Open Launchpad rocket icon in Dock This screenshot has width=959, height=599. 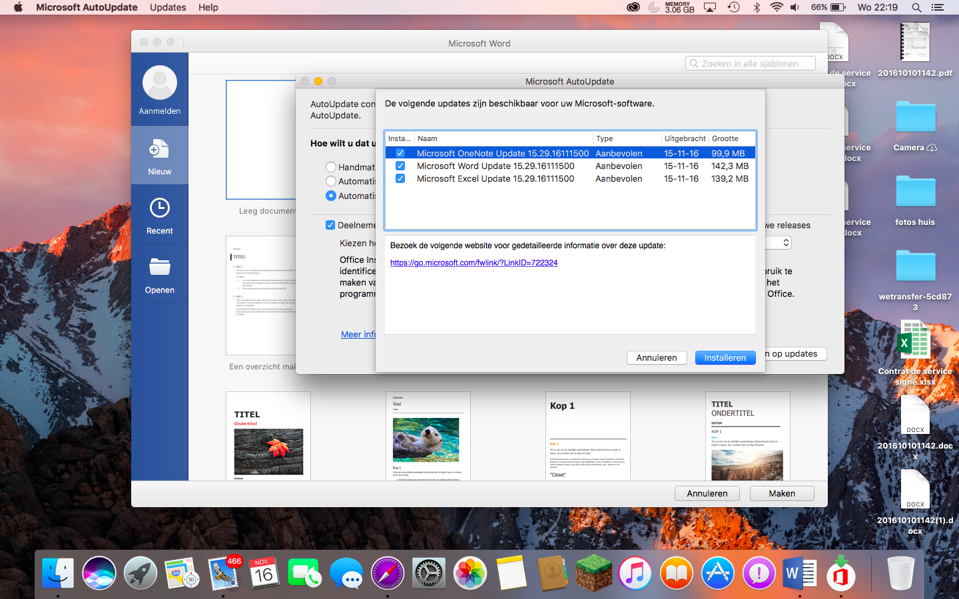[141, 572]
